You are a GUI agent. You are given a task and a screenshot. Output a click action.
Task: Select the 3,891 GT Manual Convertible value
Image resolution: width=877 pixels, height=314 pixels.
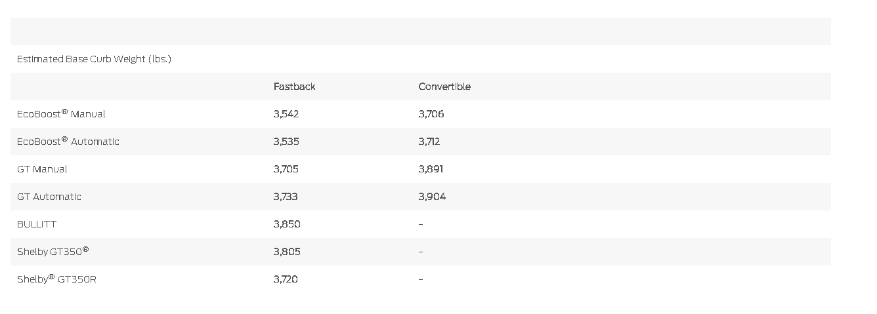[431, 169]
